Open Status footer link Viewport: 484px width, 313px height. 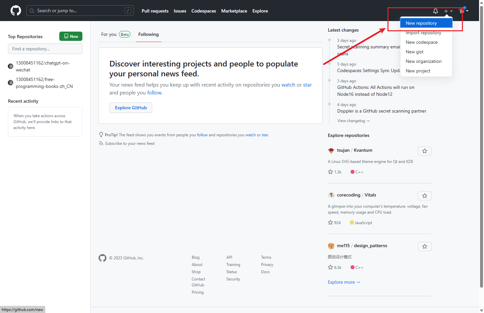click(232, 272)
